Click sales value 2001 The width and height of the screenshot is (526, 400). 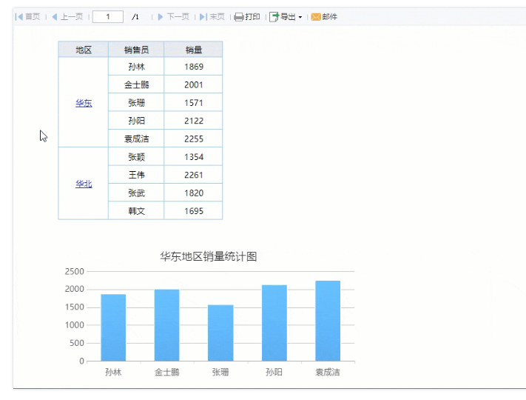[x=194, y=84]
